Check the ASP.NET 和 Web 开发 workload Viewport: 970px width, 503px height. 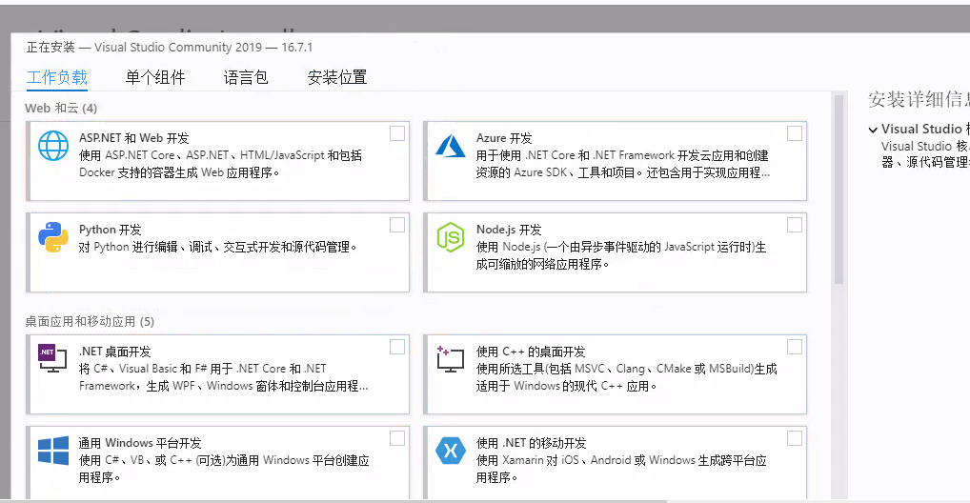tap(397, 133)
